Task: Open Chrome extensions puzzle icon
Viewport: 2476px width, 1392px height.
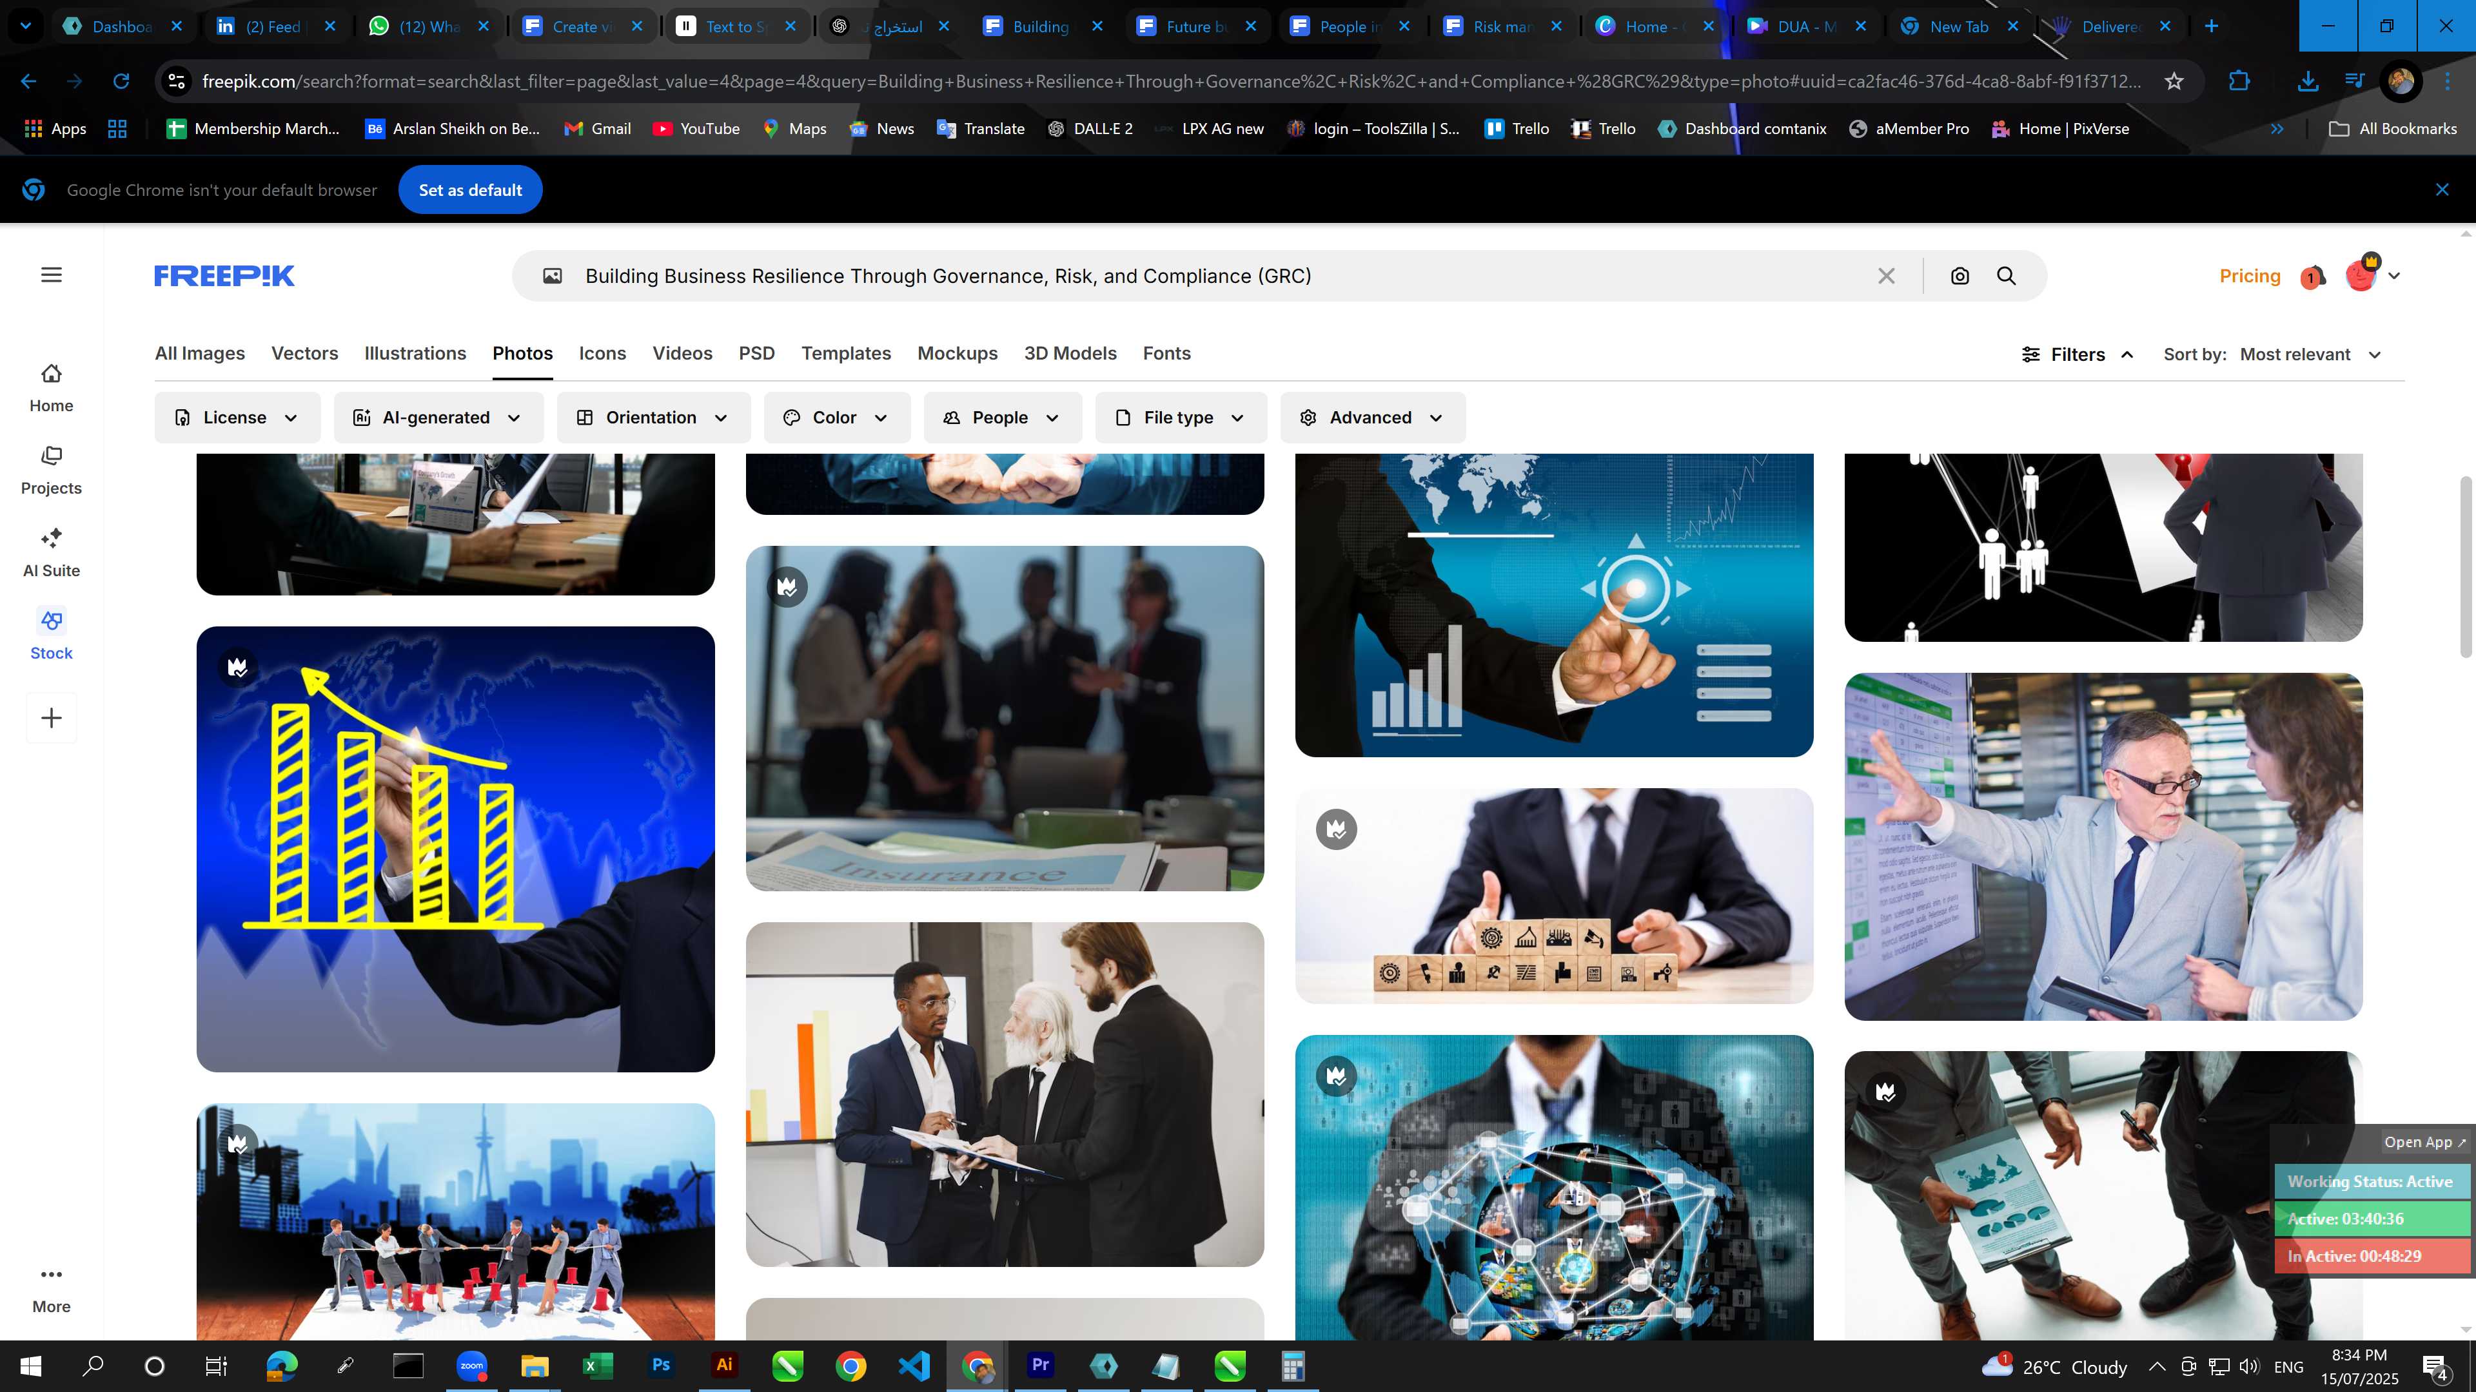Action: click(x=2239, y=82)
